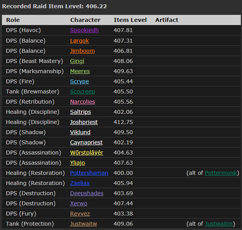The width and height of the screenshot is (242, 230).
Task: Select the Viklund Shadow priest link
Action: click(80, 132)
